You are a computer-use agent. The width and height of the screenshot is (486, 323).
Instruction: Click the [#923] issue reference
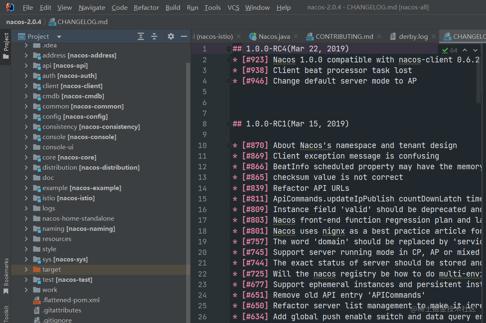(255, 60)
